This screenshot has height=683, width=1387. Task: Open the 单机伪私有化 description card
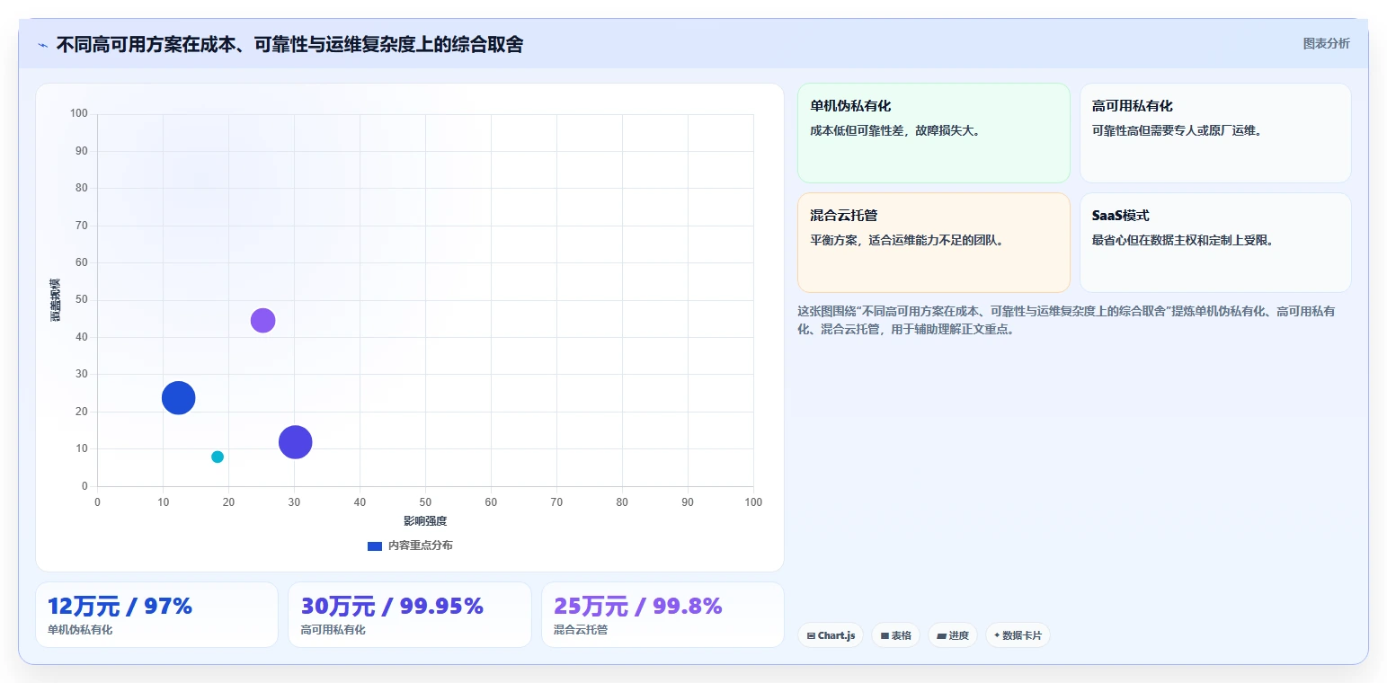point(934,133)
